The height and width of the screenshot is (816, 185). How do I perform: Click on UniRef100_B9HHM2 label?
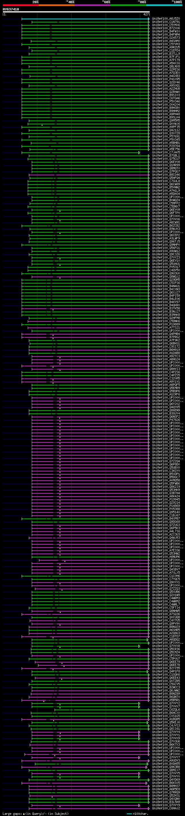[x=166, y=111]
